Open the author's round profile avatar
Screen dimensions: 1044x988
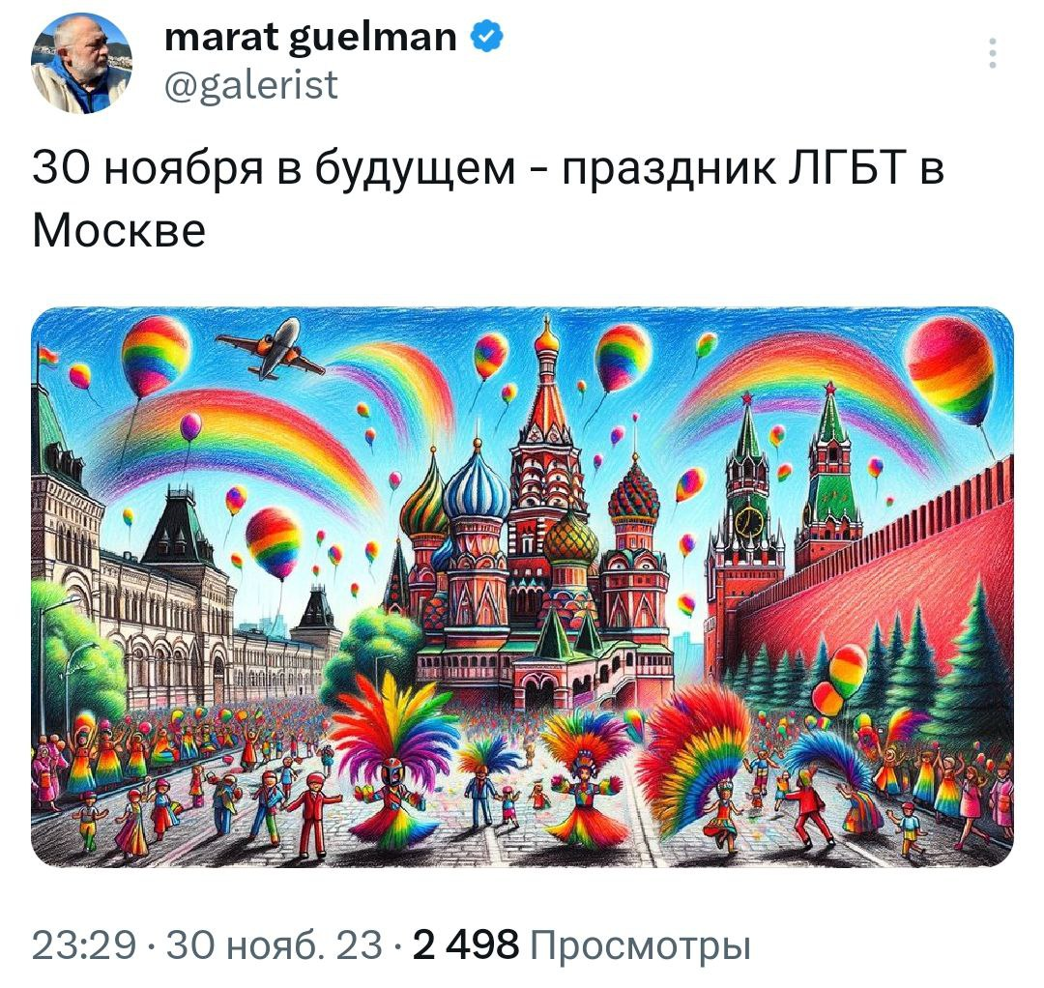tap(81, 63)
